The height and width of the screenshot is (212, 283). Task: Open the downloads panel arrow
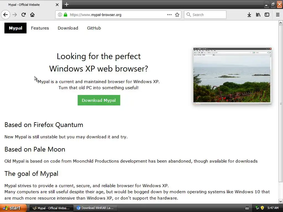click(249, 15)
